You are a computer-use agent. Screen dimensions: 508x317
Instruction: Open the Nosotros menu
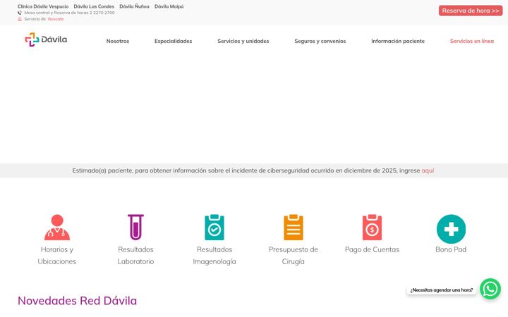118,41
